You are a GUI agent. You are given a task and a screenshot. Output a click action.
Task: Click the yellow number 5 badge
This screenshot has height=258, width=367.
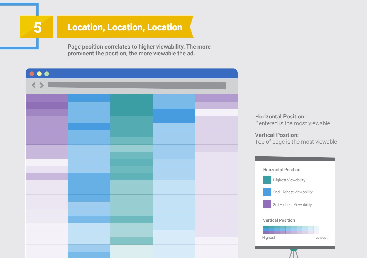(x=36, y=27)
